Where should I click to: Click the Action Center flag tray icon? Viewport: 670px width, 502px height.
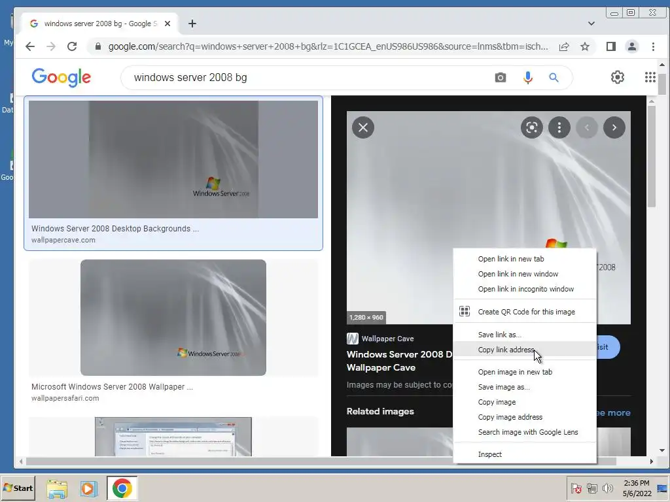576,488
